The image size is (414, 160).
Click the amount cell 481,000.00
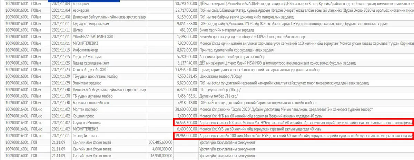(x=189, y=30)
